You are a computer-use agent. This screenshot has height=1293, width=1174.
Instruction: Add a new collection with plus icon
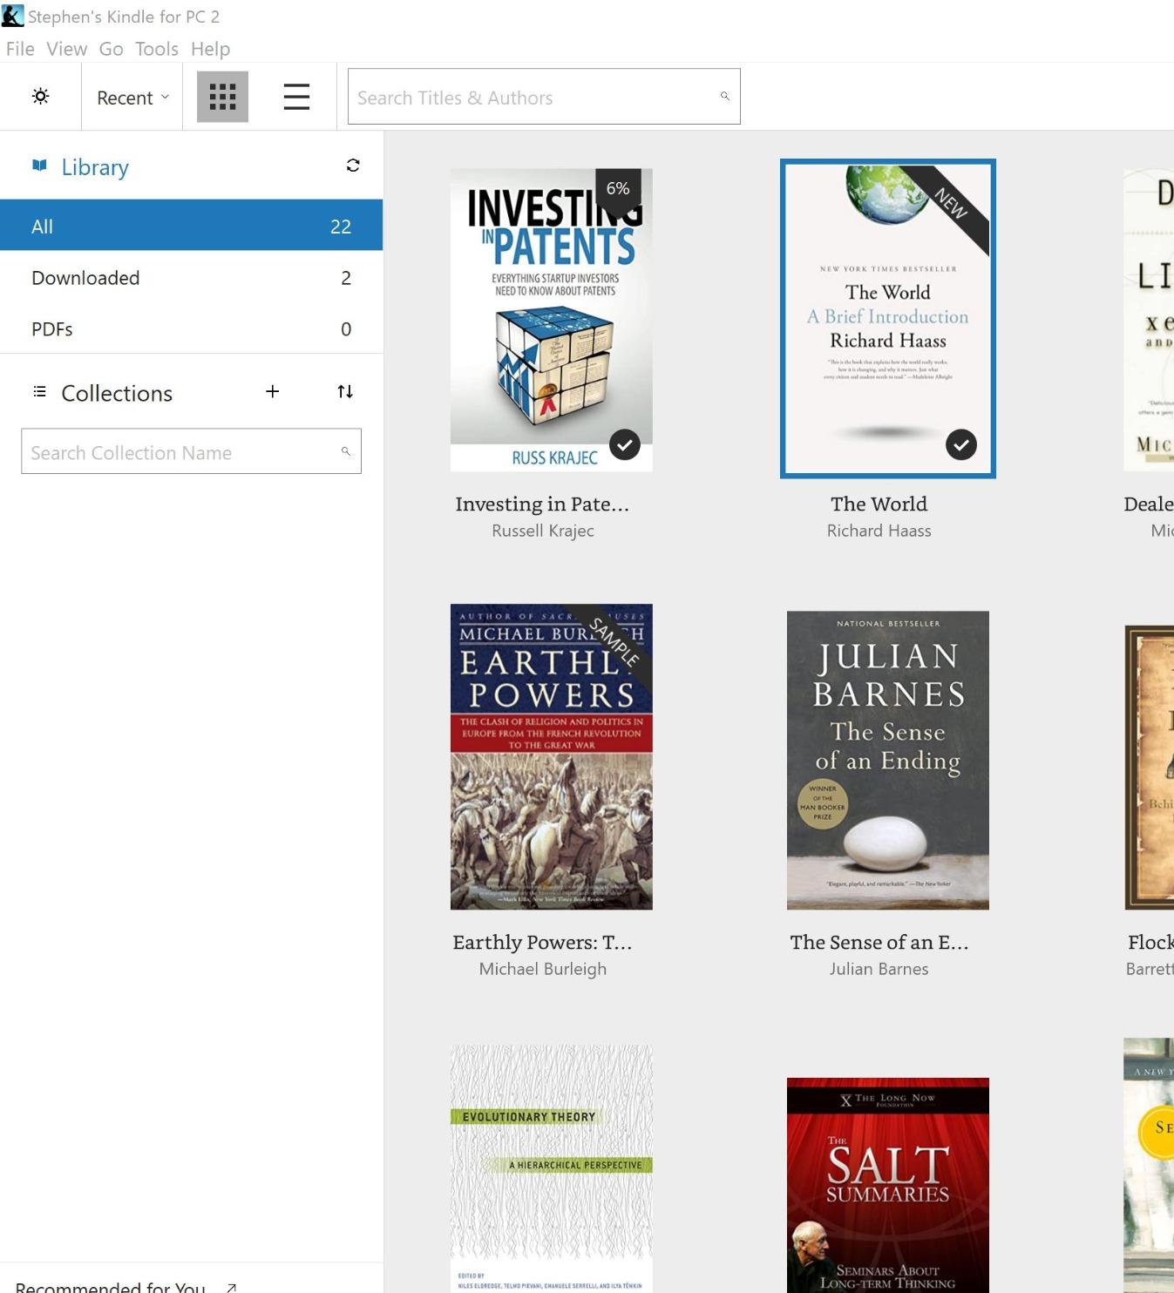(x=272, y=392)
